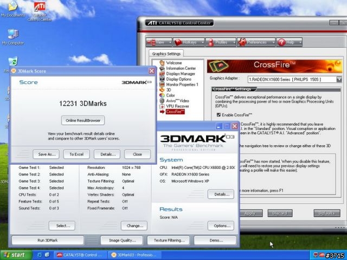
Task: Click the Online ResultBrowser button
Action: pos(83,120)
